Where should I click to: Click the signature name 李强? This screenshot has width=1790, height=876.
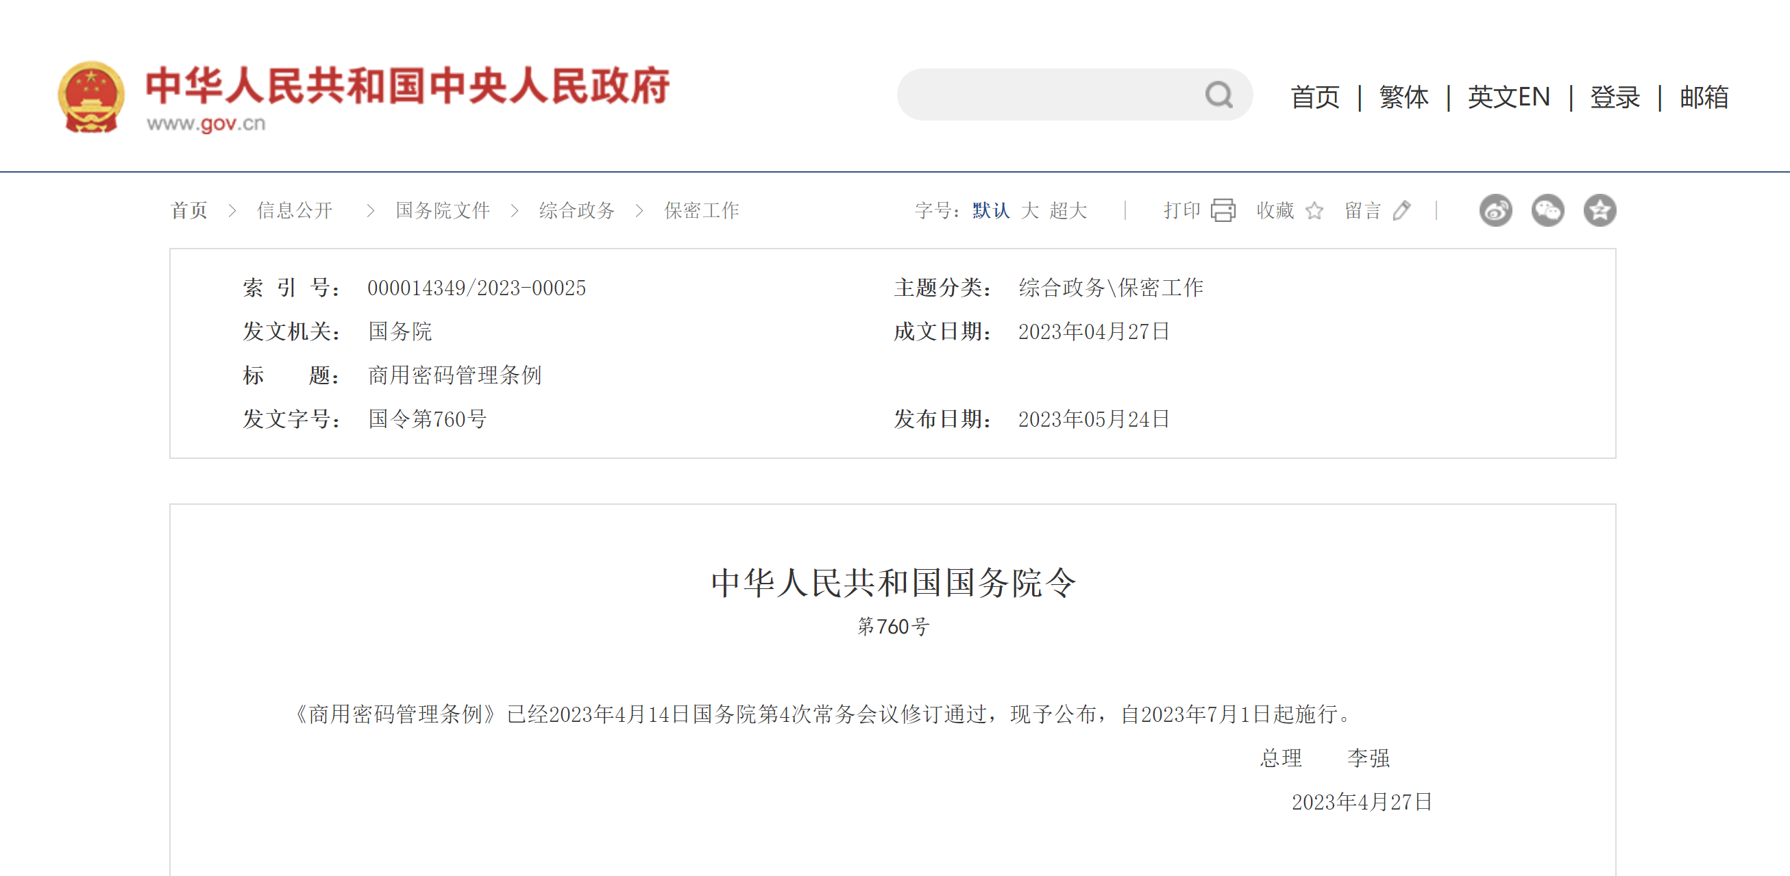coord(1369,758)
